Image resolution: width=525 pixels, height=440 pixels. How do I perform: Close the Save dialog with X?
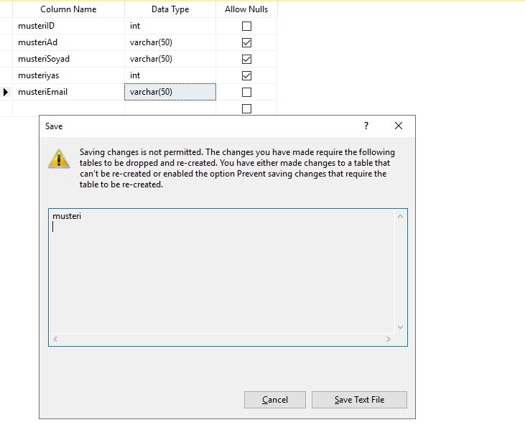(x=399, y=126)
